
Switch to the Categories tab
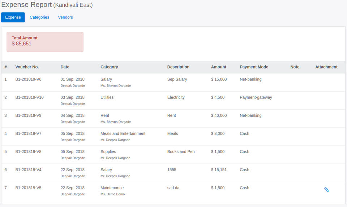(39, 17)
